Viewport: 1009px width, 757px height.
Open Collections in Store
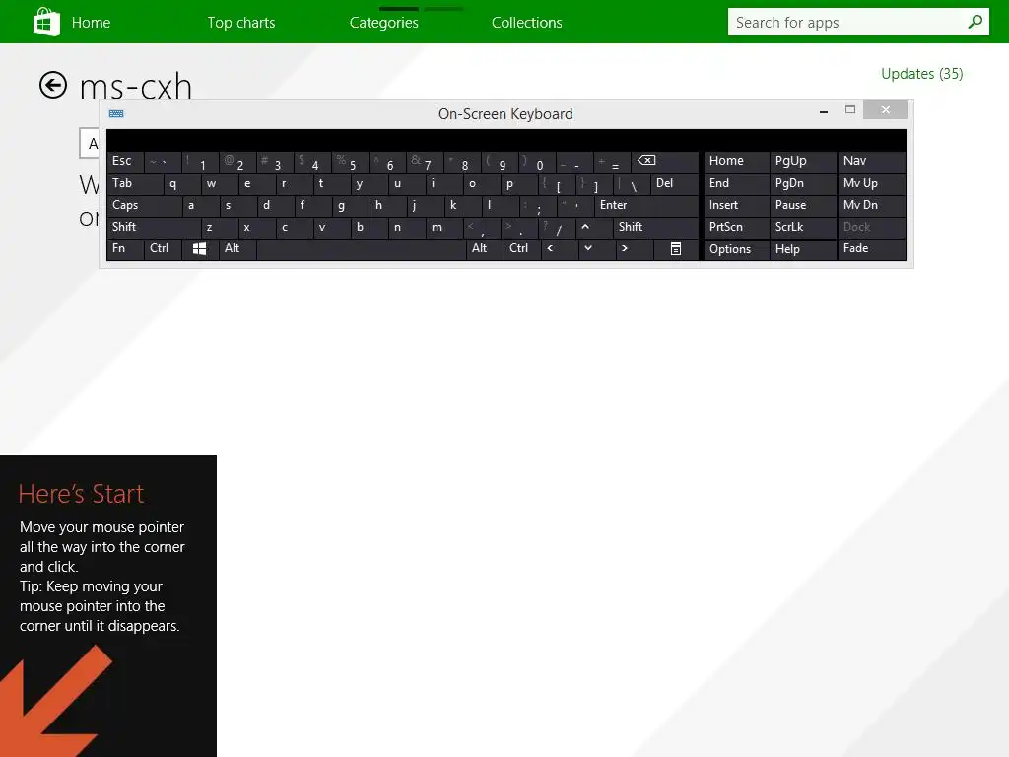point(527,23)
